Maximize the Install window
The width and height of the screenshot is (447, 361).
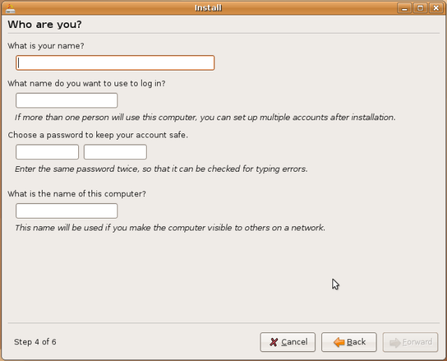click(420, 8)
